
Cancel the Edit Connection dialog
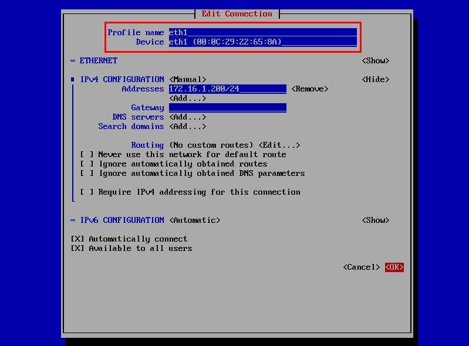click(362, 267)
